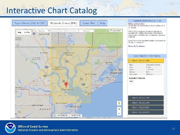Click the 'Mt Pleasant' map label
Screen dimensions: 180x135
click(x=91, y=74)
